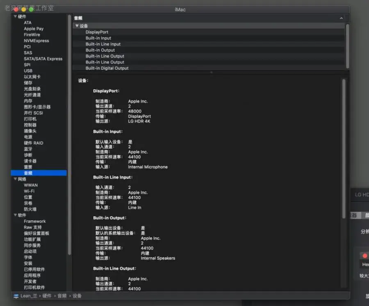Click 音频 in the bottom path bar
This screenshot has width=369, height=306.
point(62,296)
